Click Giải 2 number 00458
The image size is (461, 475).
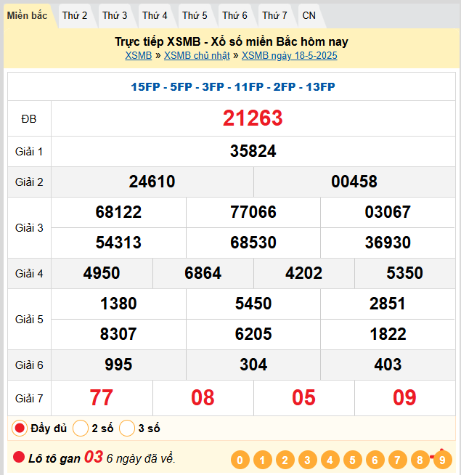[x=354, y=182]
